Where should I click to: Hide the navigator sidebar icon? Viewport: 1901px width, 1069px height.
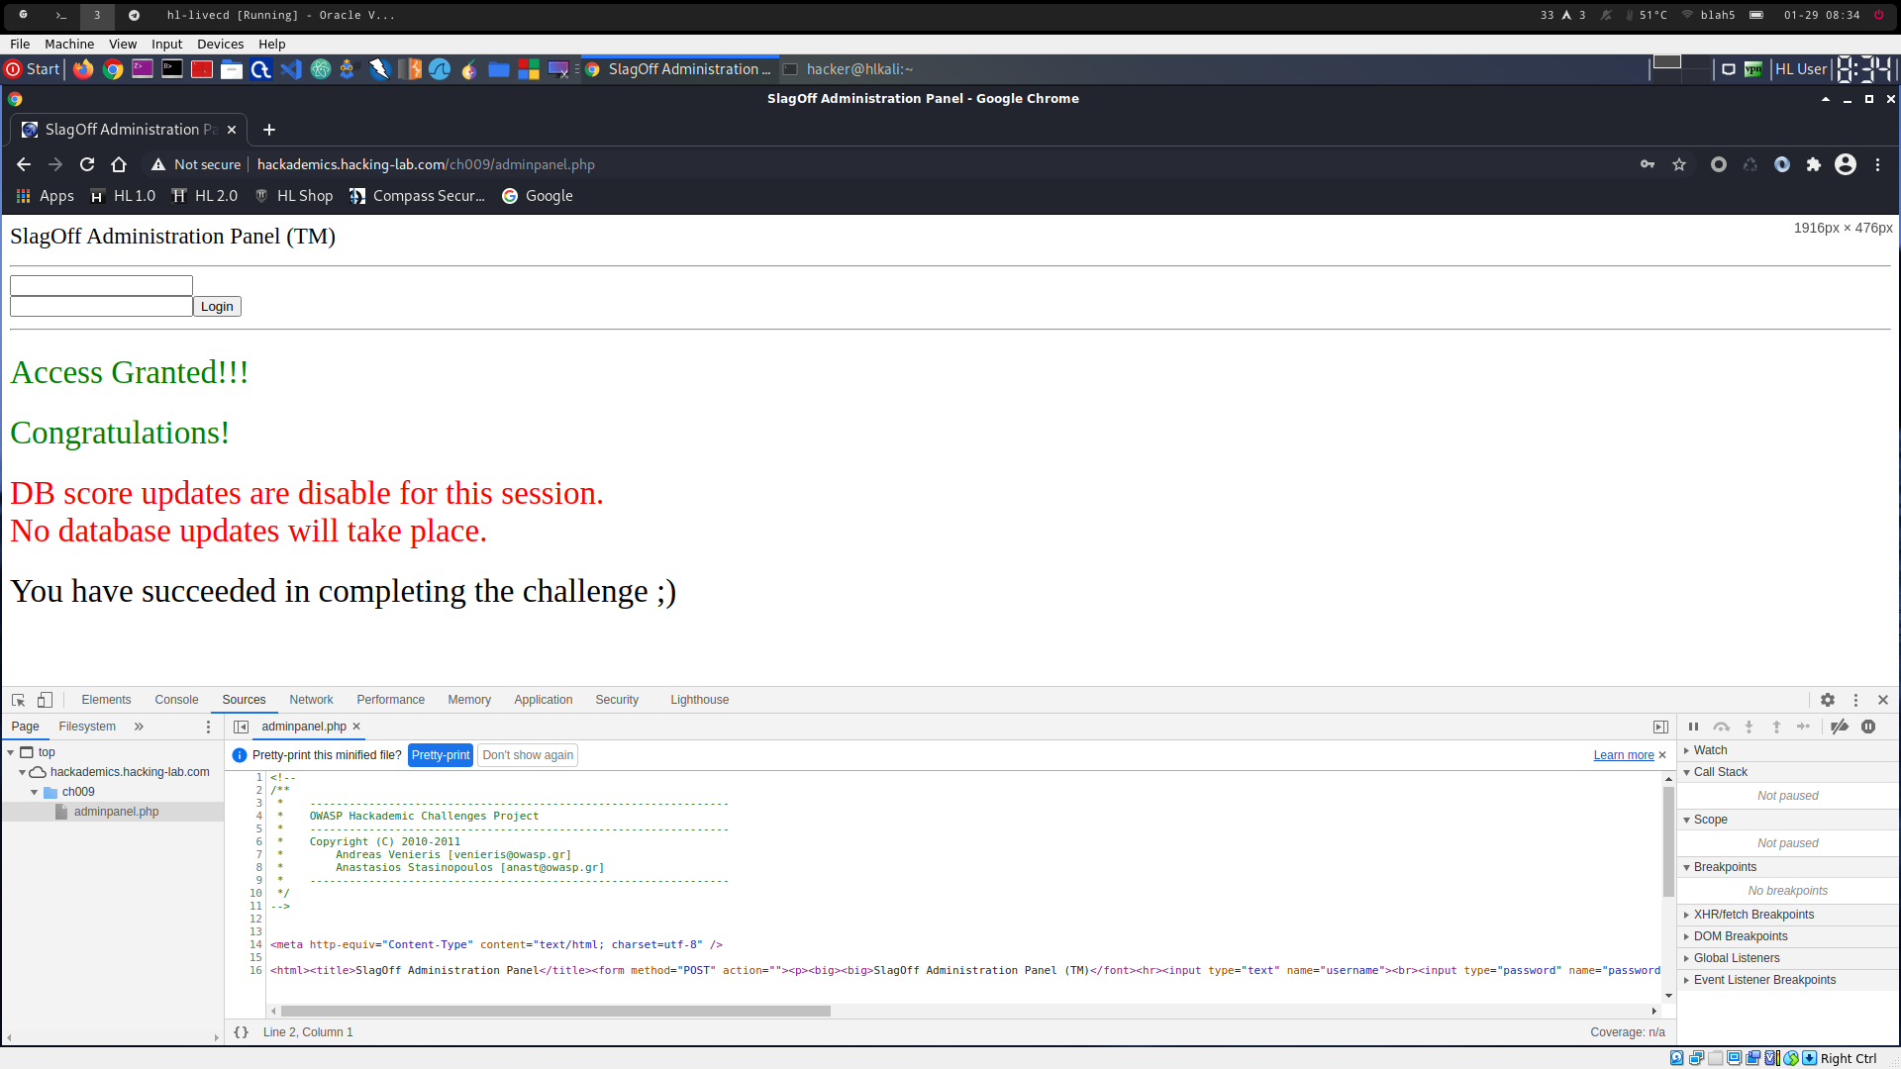pyautogui.click(x=241, y=727)
